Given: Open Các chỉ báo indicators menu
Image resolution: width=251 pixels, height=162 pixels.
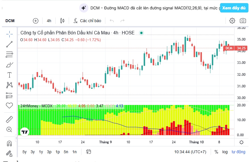Looking at the screenshot, I should click(x=87, y=21).
